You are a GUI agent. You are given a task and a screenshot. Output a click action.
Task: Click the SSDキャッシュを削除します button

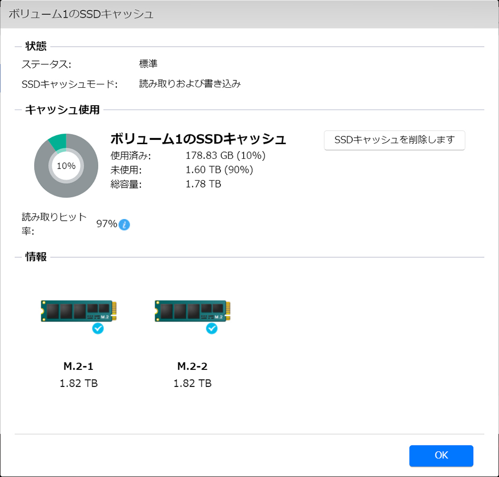tap(394, 140)
